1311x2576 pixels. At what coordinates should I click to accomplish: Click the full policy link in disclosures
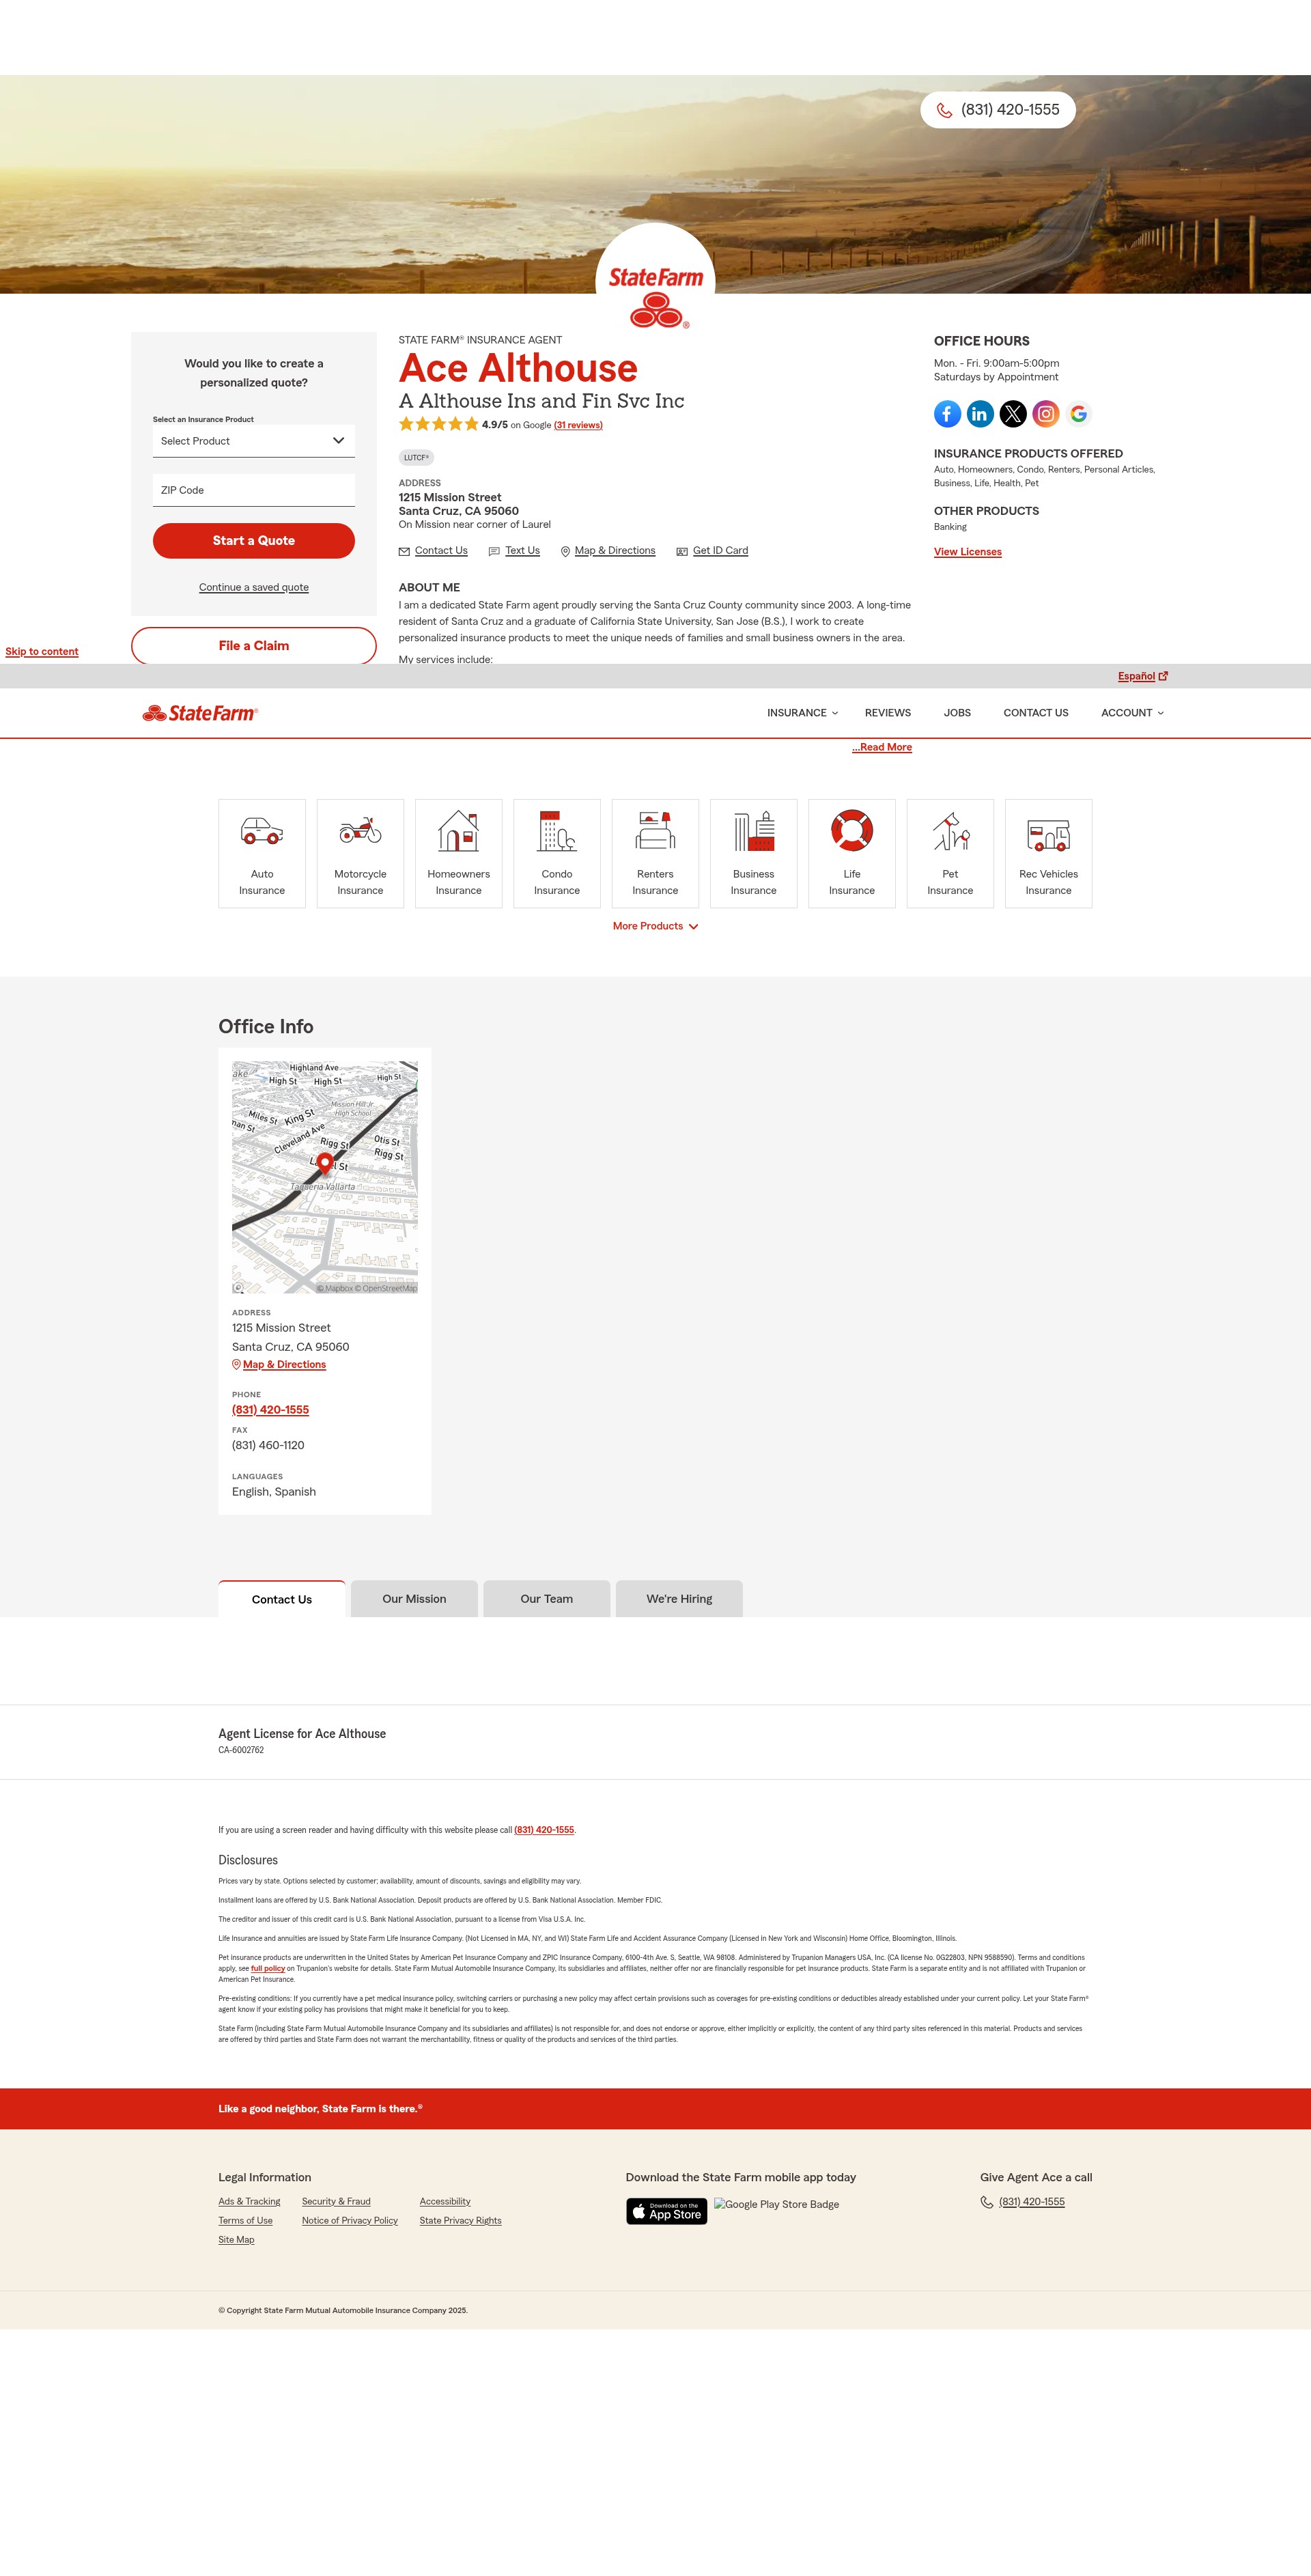tap(268, 1968)
